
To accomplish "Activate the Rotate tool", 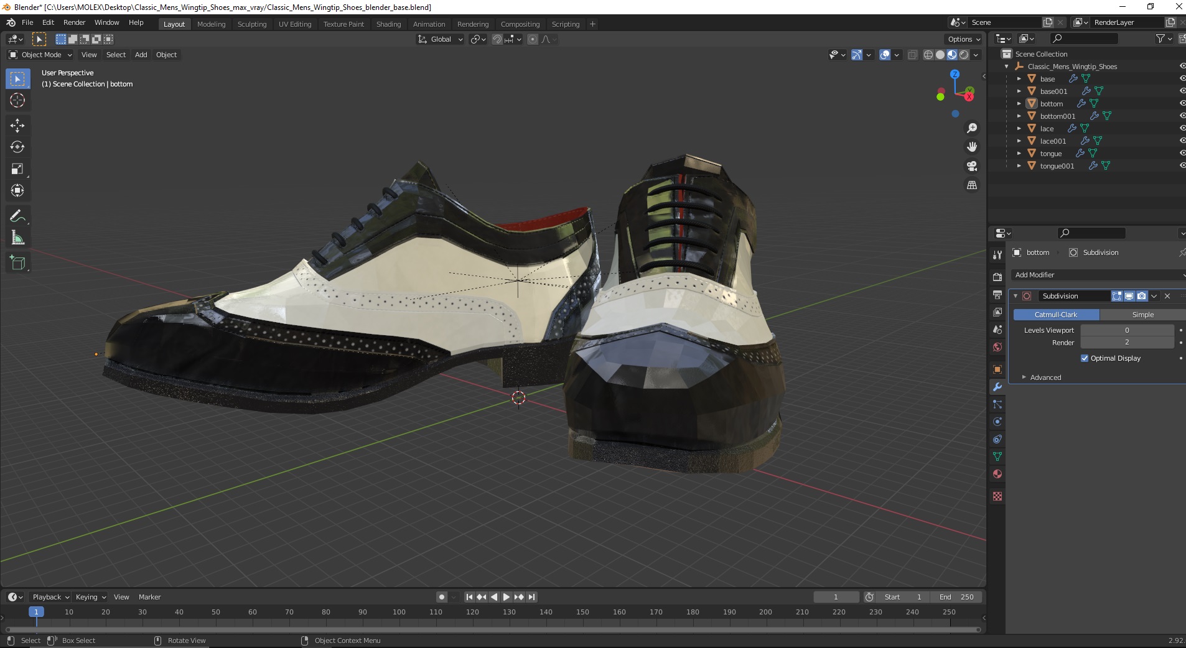I will pos(17,147).
